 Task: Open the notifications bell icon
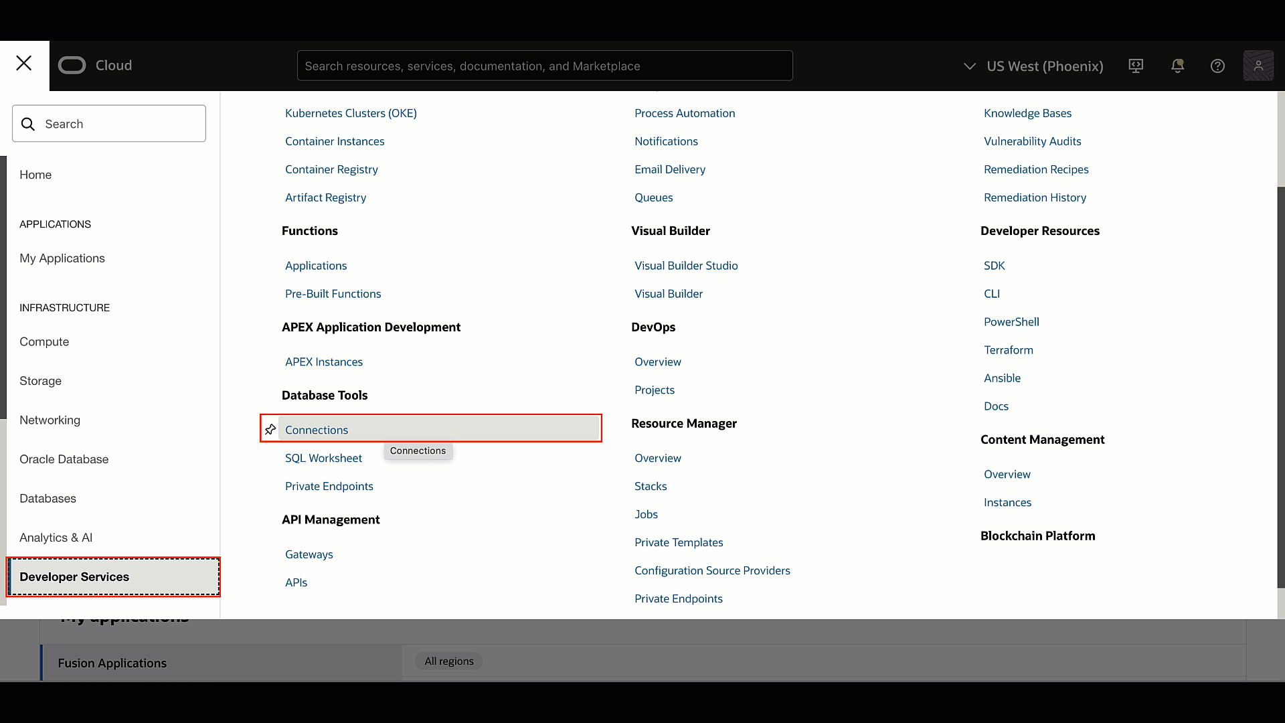[x=1177, y=66]
